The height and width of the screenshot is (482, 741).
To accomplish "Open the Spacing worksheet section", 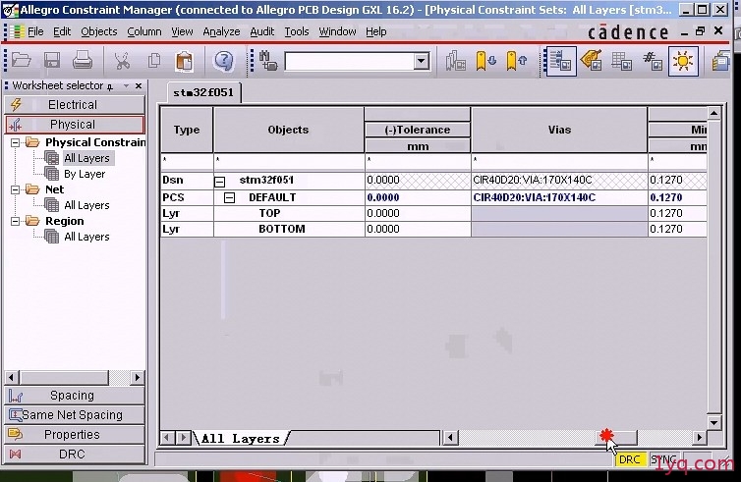I will (x=75, y=396).
